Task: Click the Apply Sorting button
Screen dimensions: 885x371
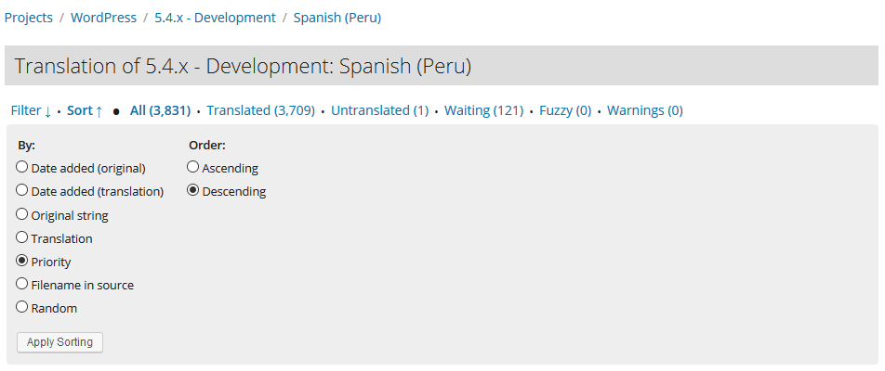Action: tap(59, 342)
